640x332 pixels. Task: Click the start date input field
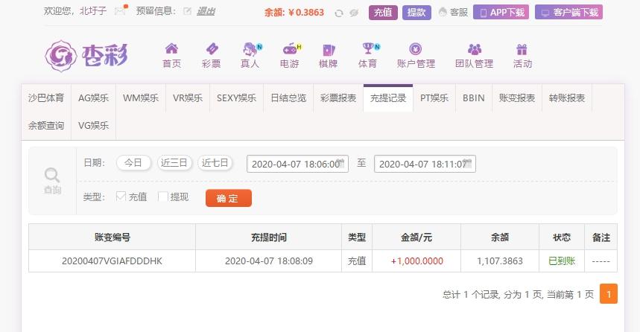tap(297, 164)
